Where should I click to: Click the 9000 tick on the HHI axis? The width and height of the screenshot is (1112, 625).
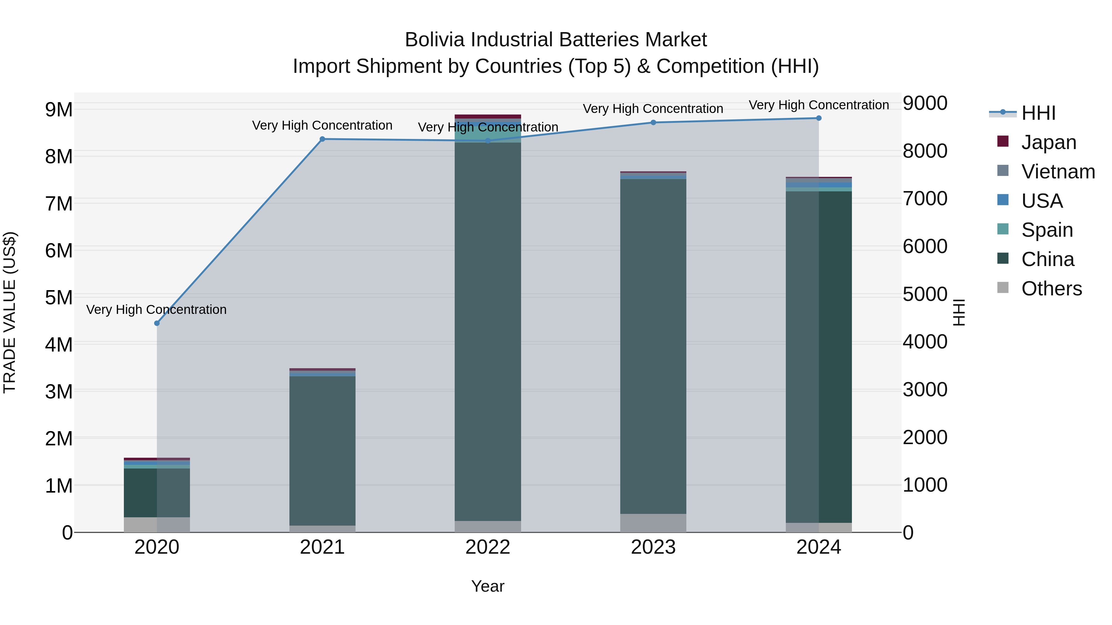(x=925, y=103)
